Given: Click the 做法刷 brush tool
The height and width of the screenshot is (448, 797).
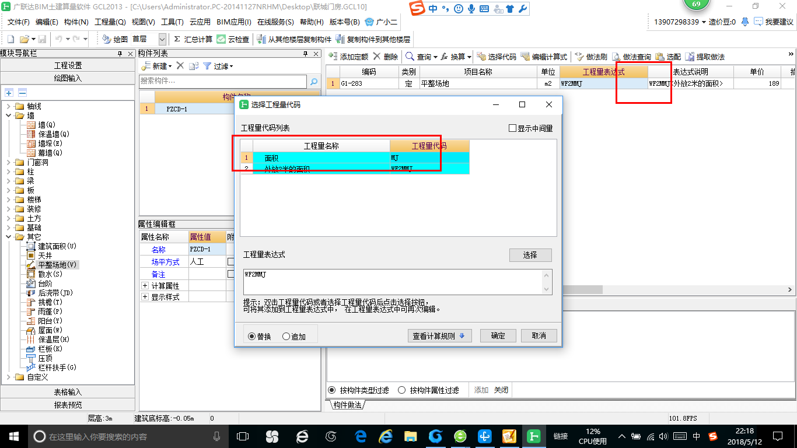Looking at the screenshot, I should tap(591, 57).
